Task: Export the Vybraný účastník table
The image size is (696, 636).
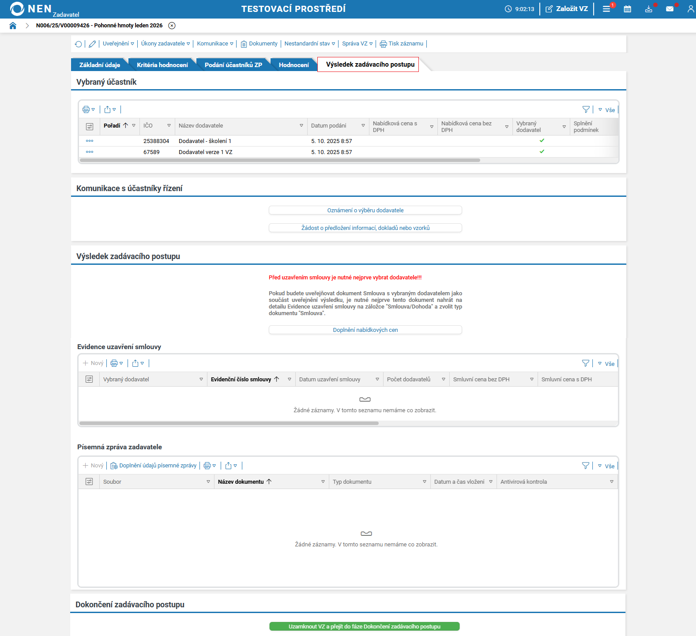Action: click(x=110, y=109)
